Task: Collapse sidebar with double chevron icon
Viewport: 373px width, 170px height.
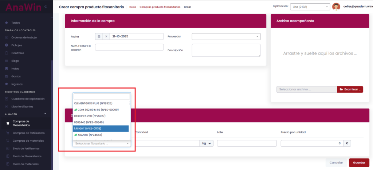Action: (46, 7)
